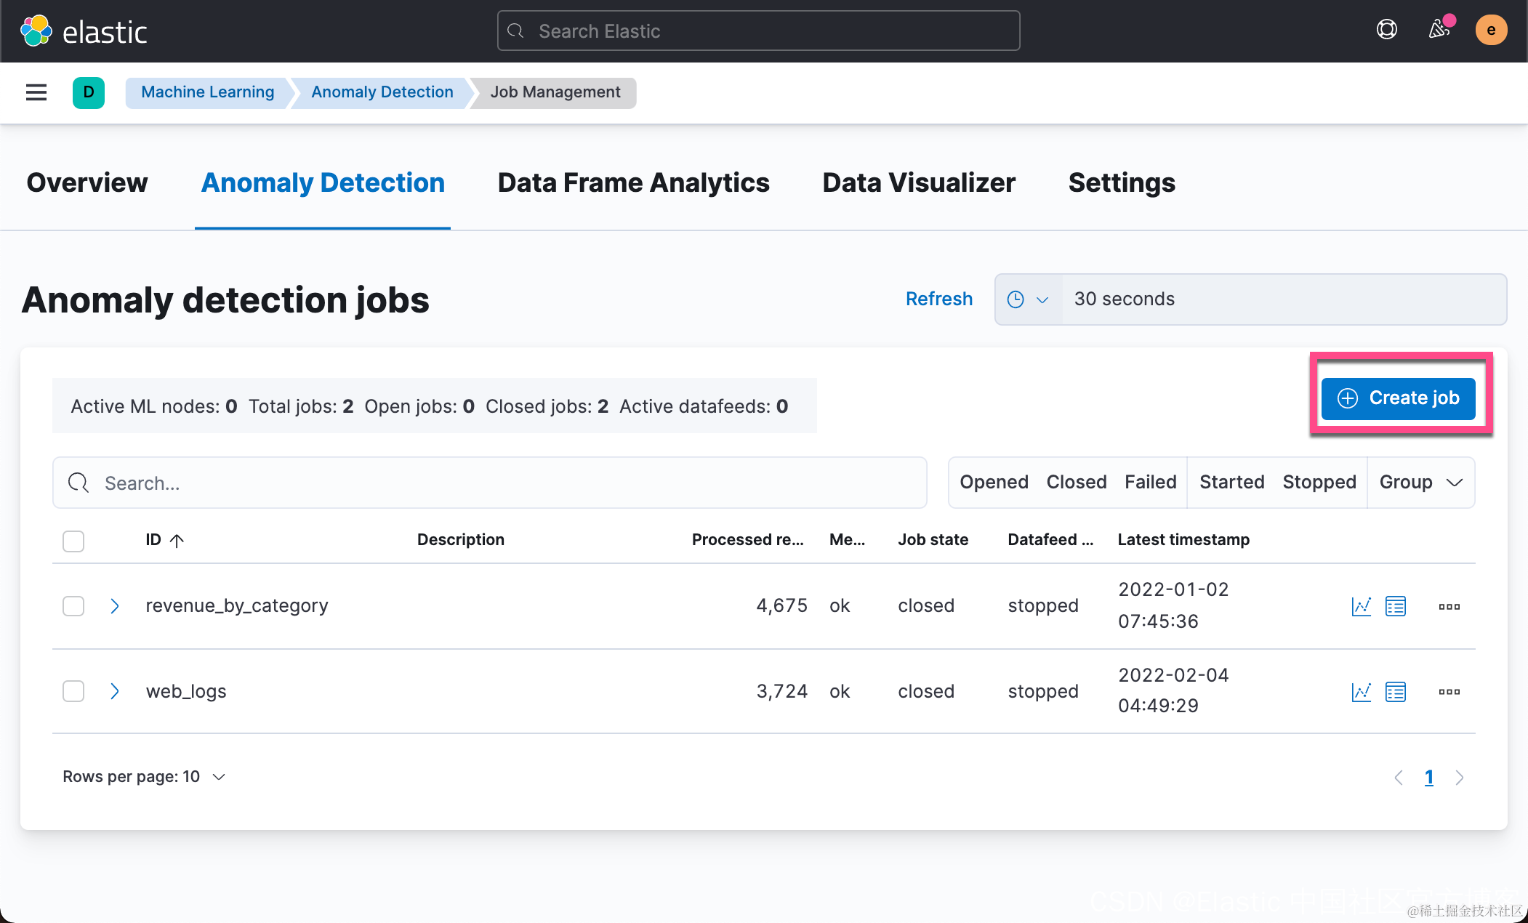Screen dimensions: 1528x923
Task: Expand the revenue_by_category job details
Action: tap(114, 606)
